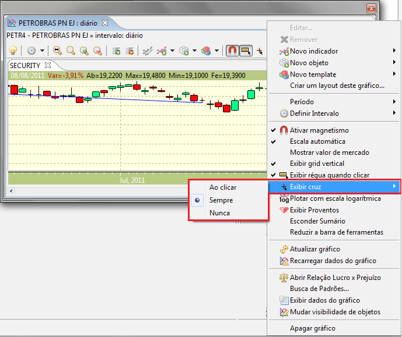
Task: Expand the new indicator toolbar dropdown
Action: 172,51
